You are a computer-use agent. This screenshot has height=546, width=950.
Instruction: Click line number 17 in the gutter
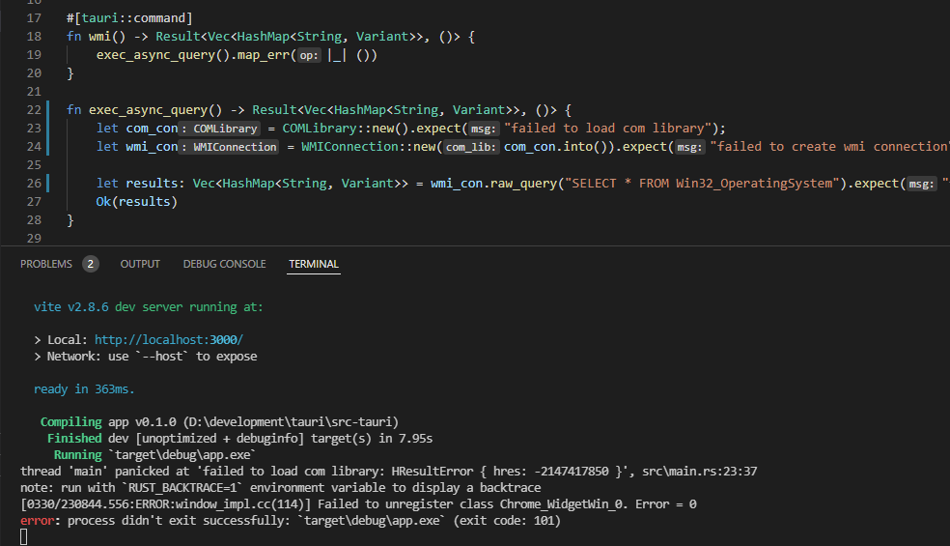coord(34,18)
